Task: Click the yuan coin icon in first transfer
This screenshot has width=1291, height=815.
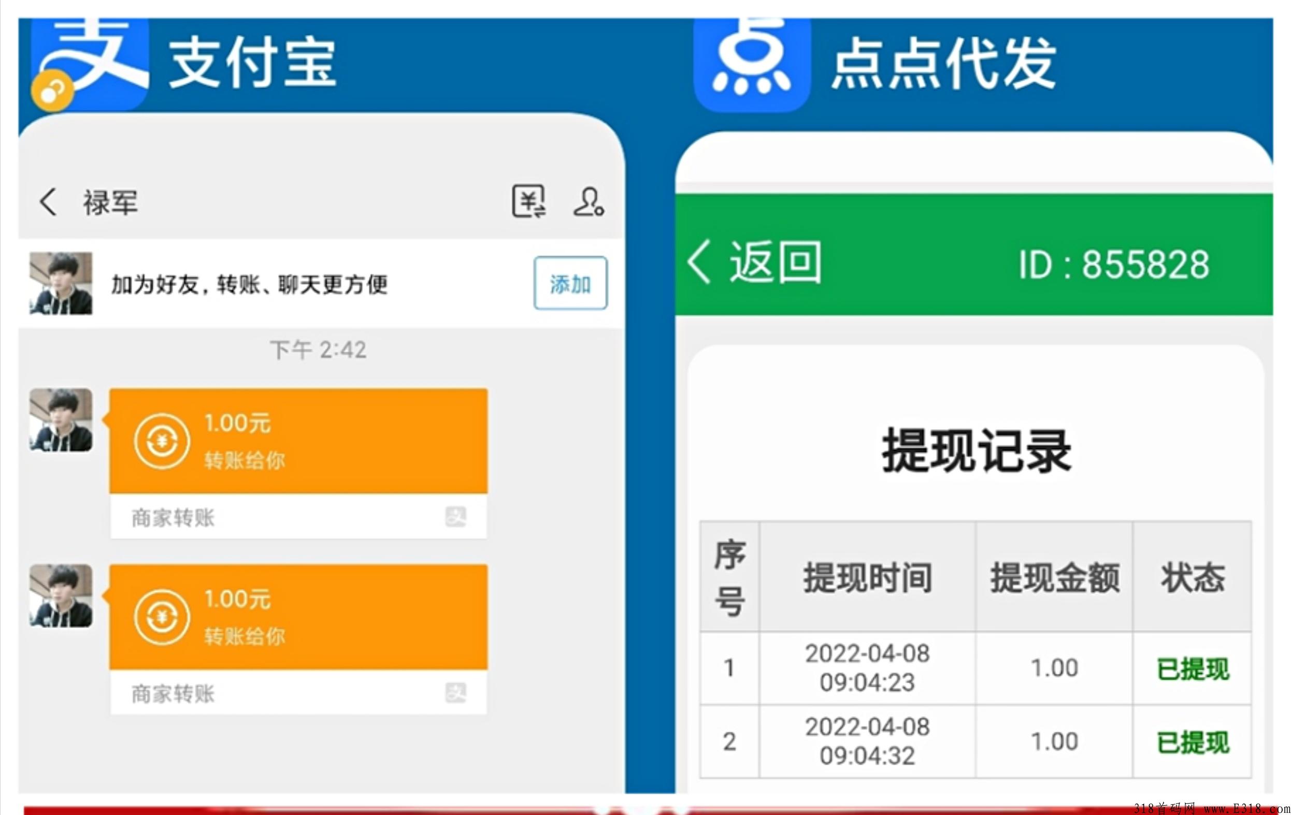Action: pos(162,442)
